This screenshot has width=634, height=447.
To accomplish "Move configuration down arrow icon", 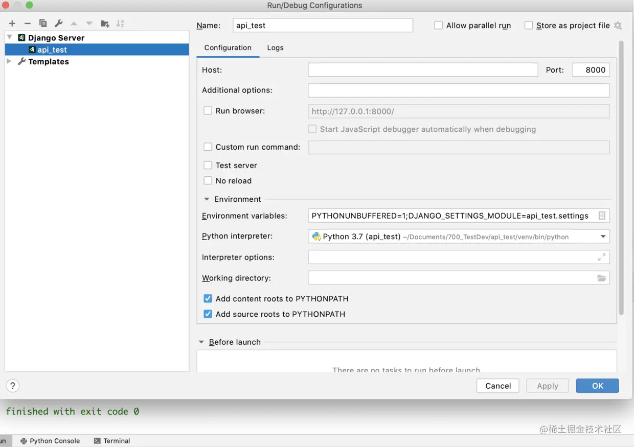I will [x=89, y=23].
